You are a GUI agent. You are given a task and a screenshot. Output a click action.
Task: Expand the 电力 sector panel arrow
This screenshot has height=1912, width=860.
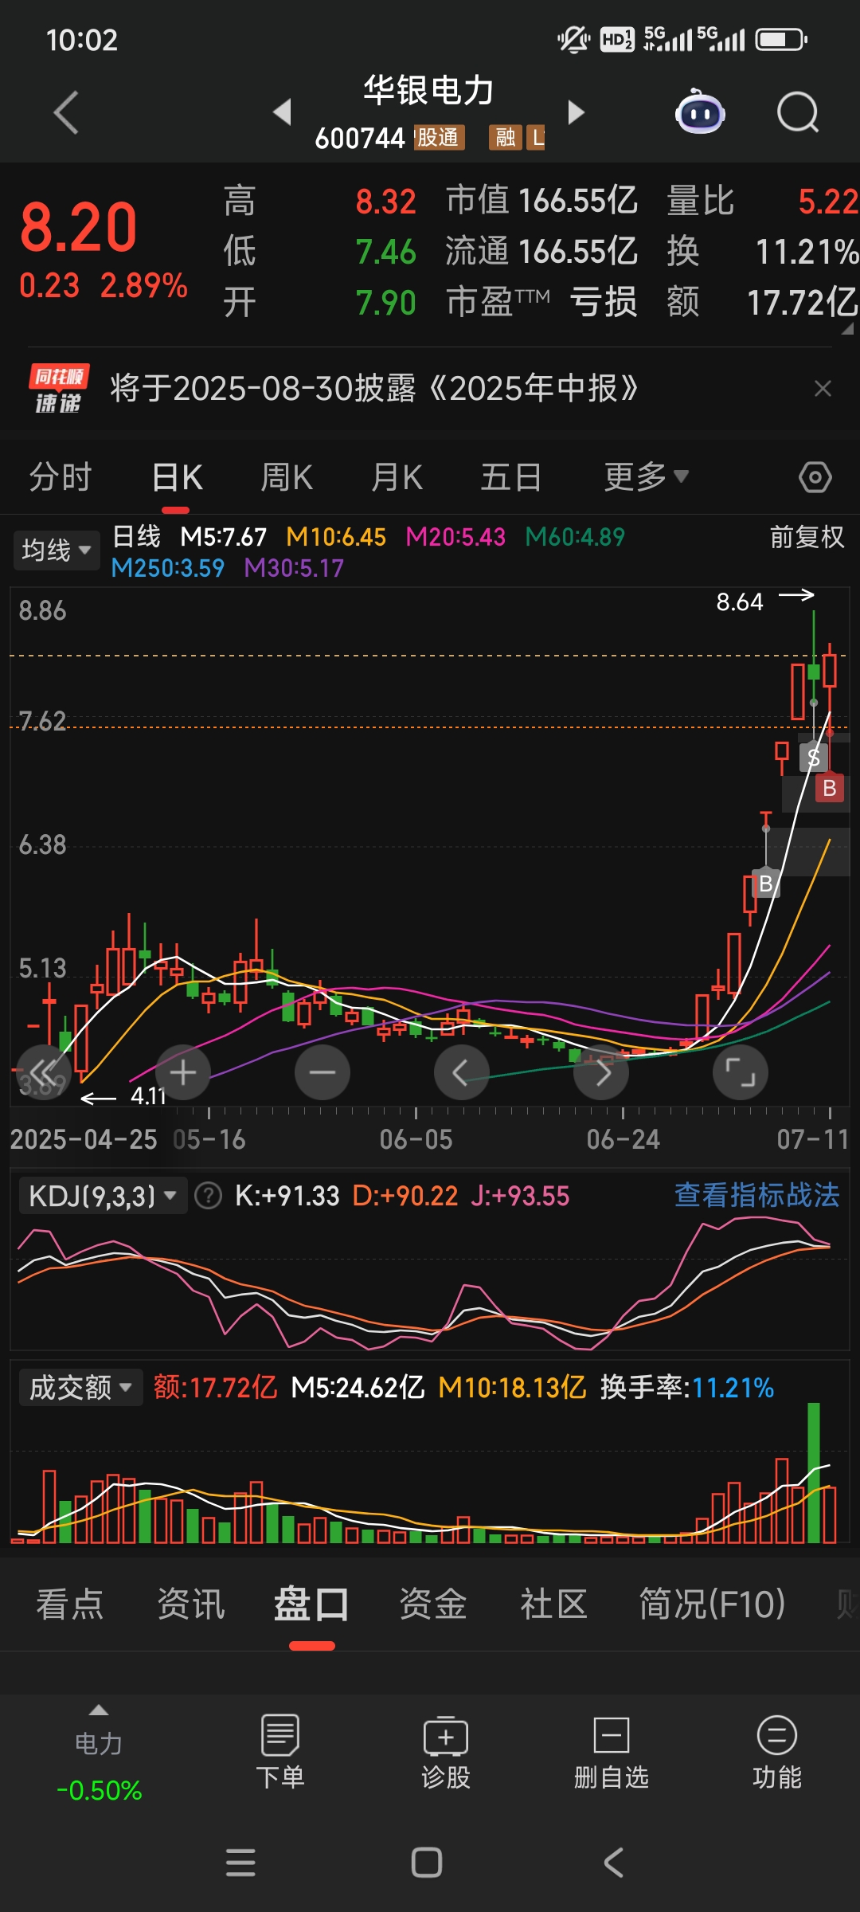tap(99, 1710)
